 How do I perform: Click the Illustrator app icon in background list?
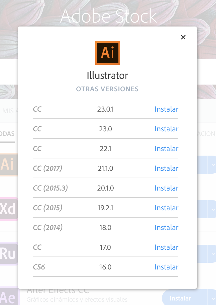pos(8,164)
